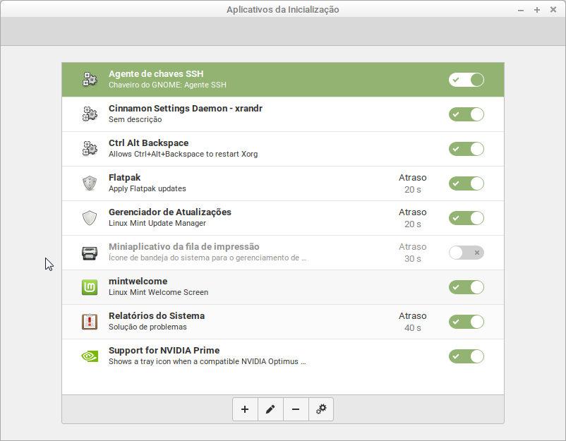Screen dimensions: 566x441
Task: Click Relatórios do Sistema 40 s delay value
Action: (x=413, y=328)
